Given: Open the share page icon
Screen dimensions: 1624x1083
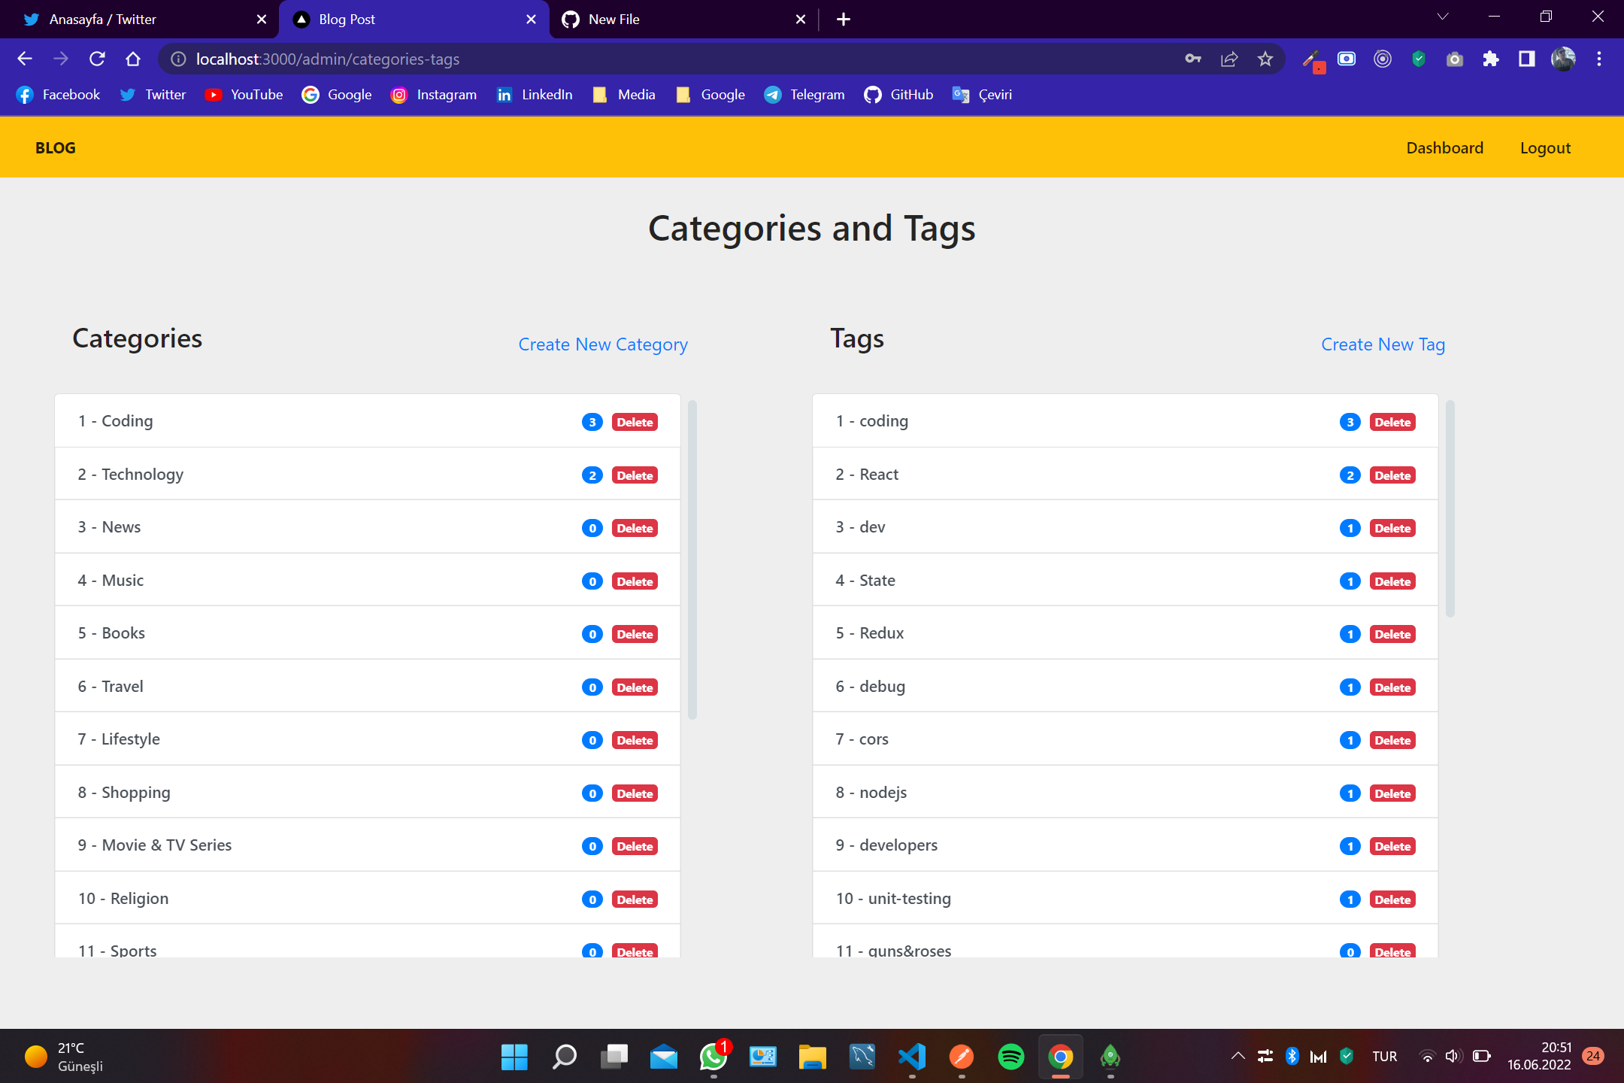Looking at the screenshot, I should (x=1229, y=59).
